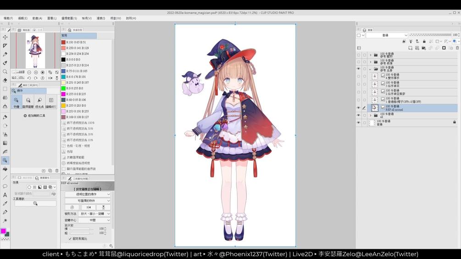Collapse the 參考 全身 folder
This screenshot has width=461, height=259.
(371, 69)
